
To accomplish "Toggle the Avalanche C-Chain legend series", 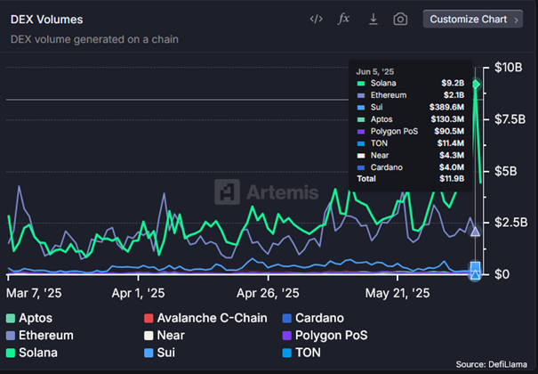I will point(205,318).
